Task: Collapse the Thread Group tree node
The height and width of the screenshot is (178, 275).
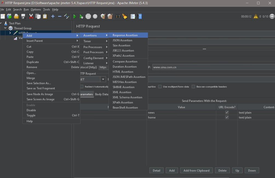Action: [x=5, y=28]
